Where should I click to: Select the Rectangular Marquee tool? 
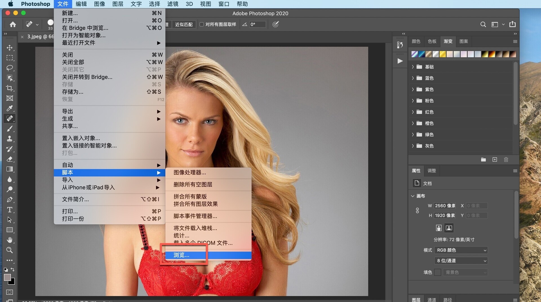10,58
